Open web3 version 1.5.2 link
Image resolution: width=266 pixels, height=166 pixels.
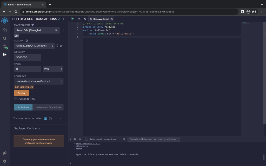click(88, 143)
